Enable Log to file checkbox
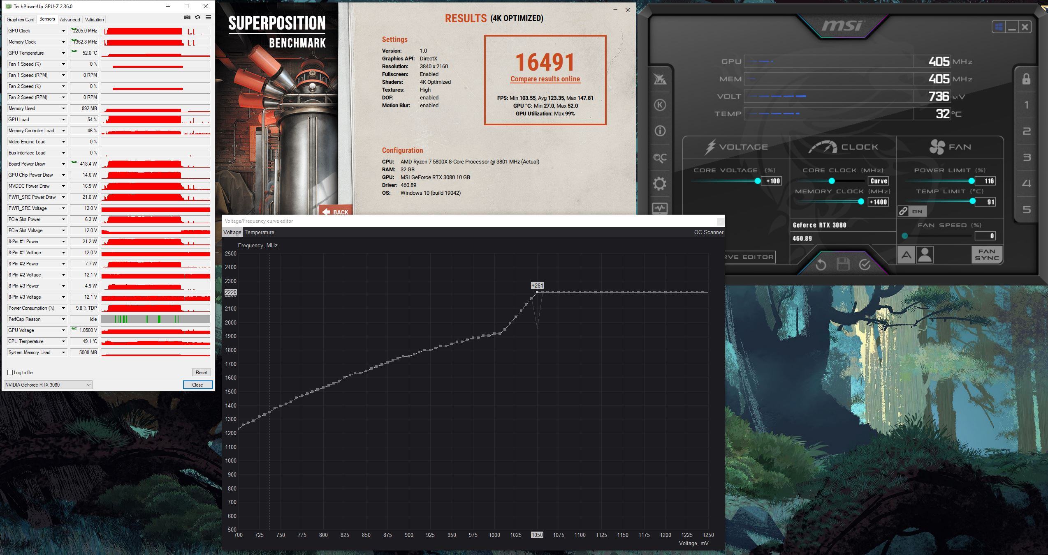1048x555 pixels. (10, 373)
